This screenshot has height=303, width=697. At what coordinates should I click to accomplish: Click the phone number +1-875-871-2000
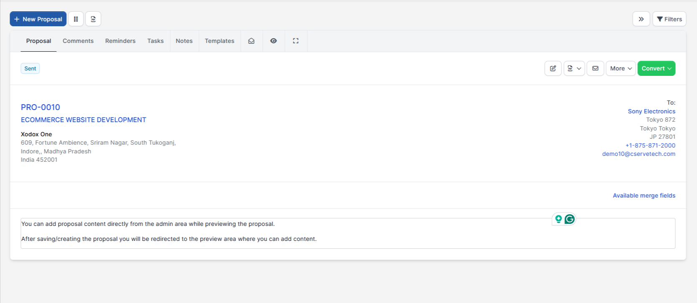(650, 145)
